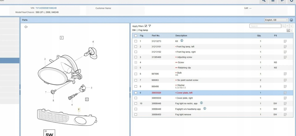Viewport: 296px width, 136px height.
Task: Select callout box 3 on the diagram
Action: click(x=87, y=99)
